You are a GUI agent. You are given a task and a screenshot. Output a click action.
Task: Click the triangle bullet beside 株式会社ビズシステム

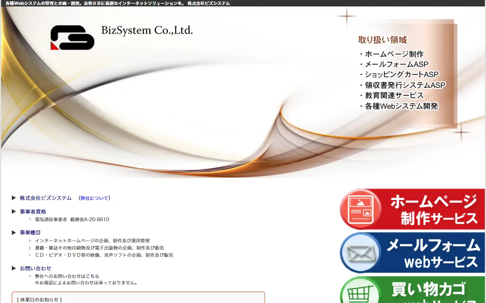tap(14, 198)
